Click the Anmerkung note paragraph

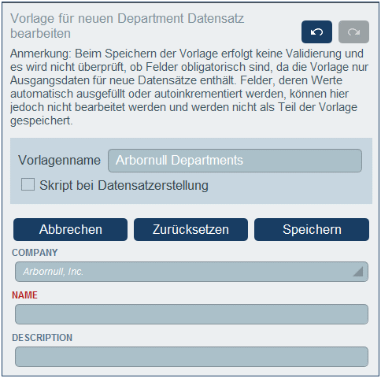click(189, 87)
